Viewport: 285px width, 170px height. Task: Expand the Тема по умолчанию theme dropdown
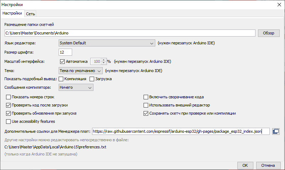tap(81, 71)
